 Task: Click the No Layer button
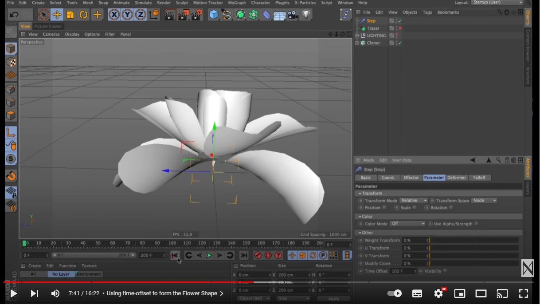61,274
